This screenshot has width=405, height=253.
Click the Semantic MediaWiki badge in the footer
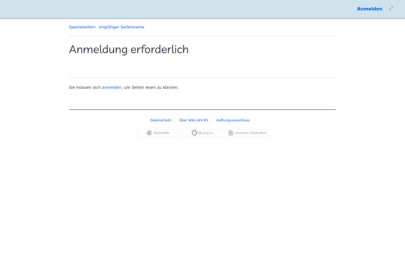(247, 133)
